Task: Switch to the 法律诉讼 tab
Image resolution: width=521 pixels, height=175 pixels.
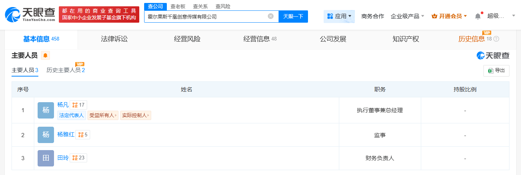Action: coord(114,39)
